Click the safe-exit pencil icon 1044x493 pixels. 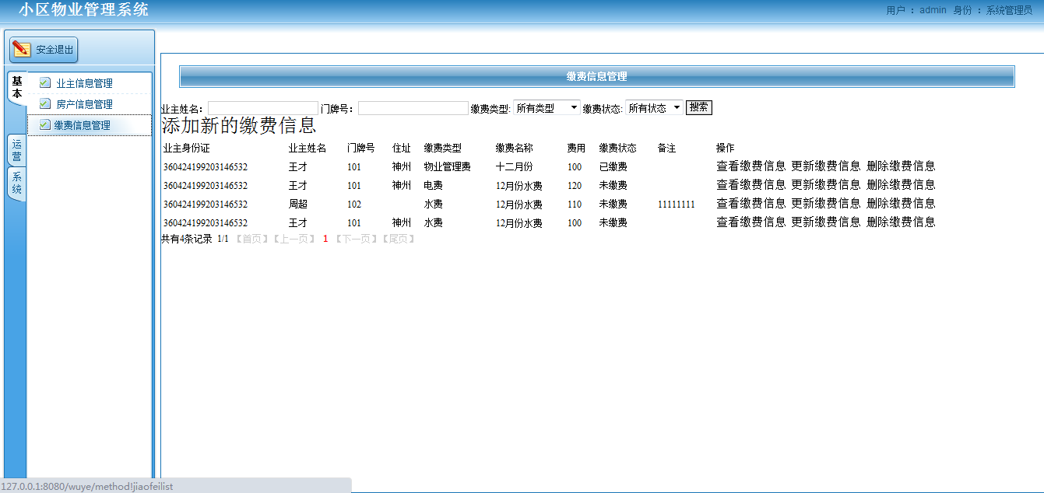(x=22, y=49)
